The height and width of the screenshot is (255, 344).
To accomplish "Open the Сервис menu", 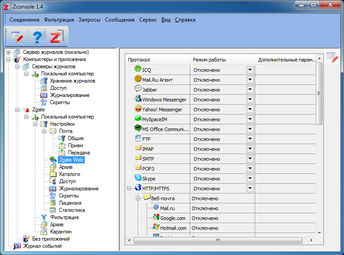I will click(x=148, y=20).
